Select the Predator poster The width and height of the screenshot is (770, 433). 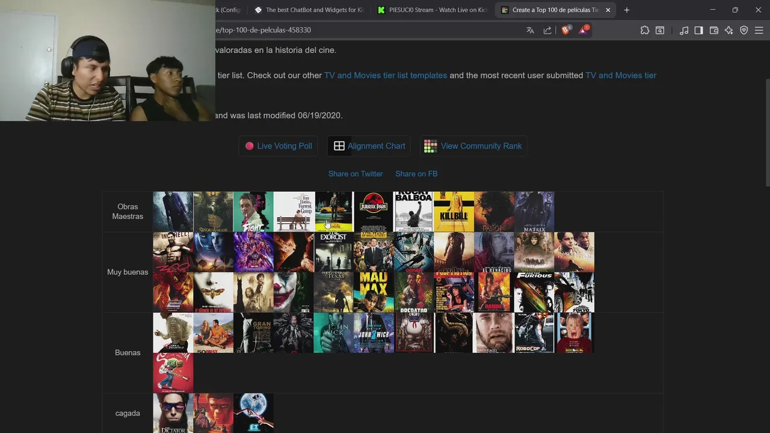coord(413,292)
